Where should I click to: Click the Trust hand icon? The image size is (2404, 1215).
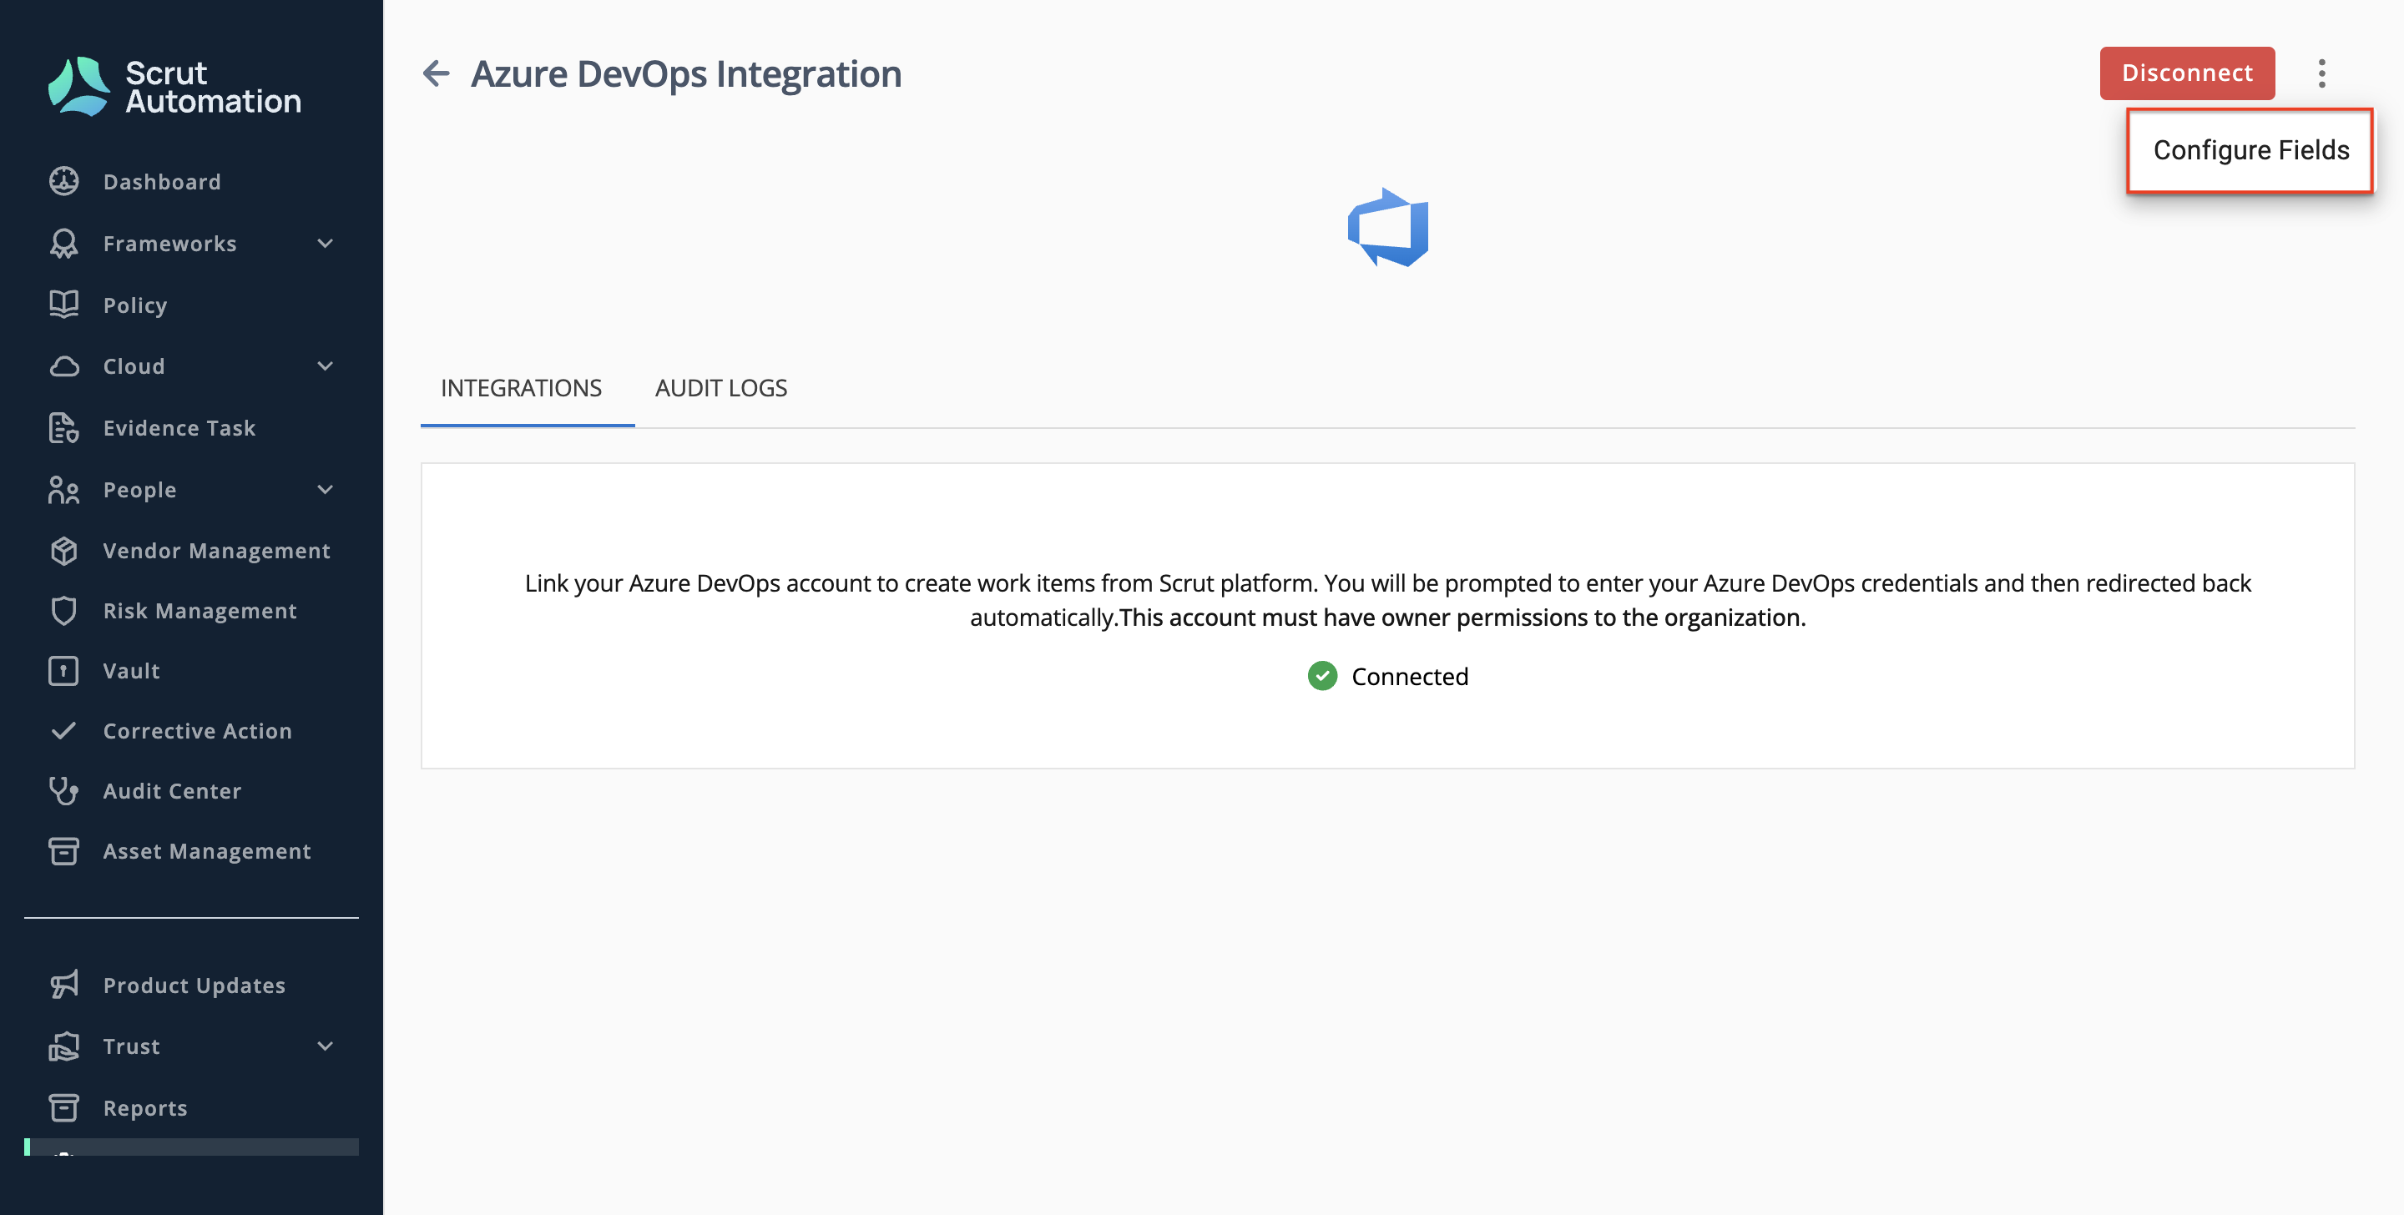[x=63, y=1046]
